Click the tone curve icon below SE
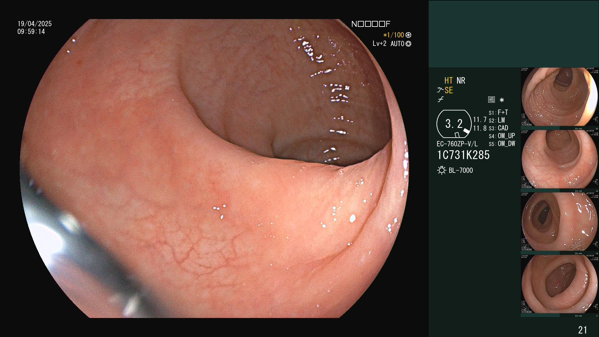The height and width of the screenshot is (337, 599). (441, 100)
